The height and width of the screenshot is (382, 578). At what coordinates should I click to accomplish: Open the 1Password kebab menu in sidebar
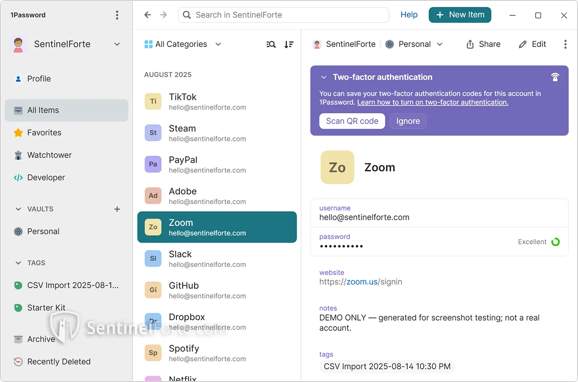click(117, 15)
